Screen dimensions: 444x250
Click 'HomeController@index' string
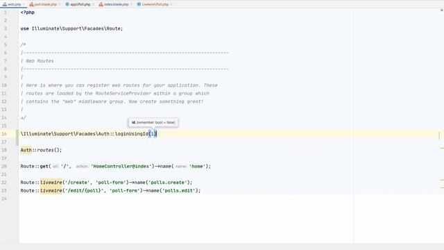point(121,167)
